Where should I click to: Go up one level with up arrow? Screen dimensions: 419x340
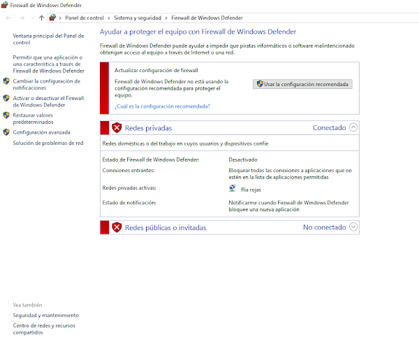tap(41, 18)
